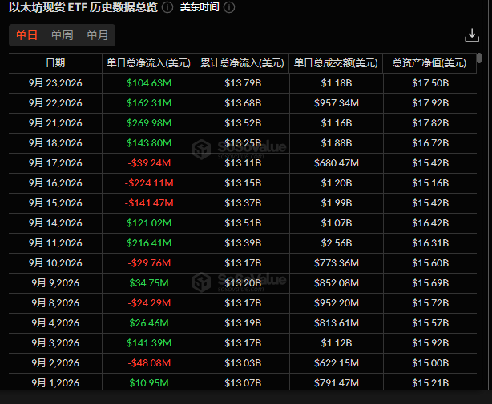
Task: Click the 美东时间 label
Action: click(200, 7)
